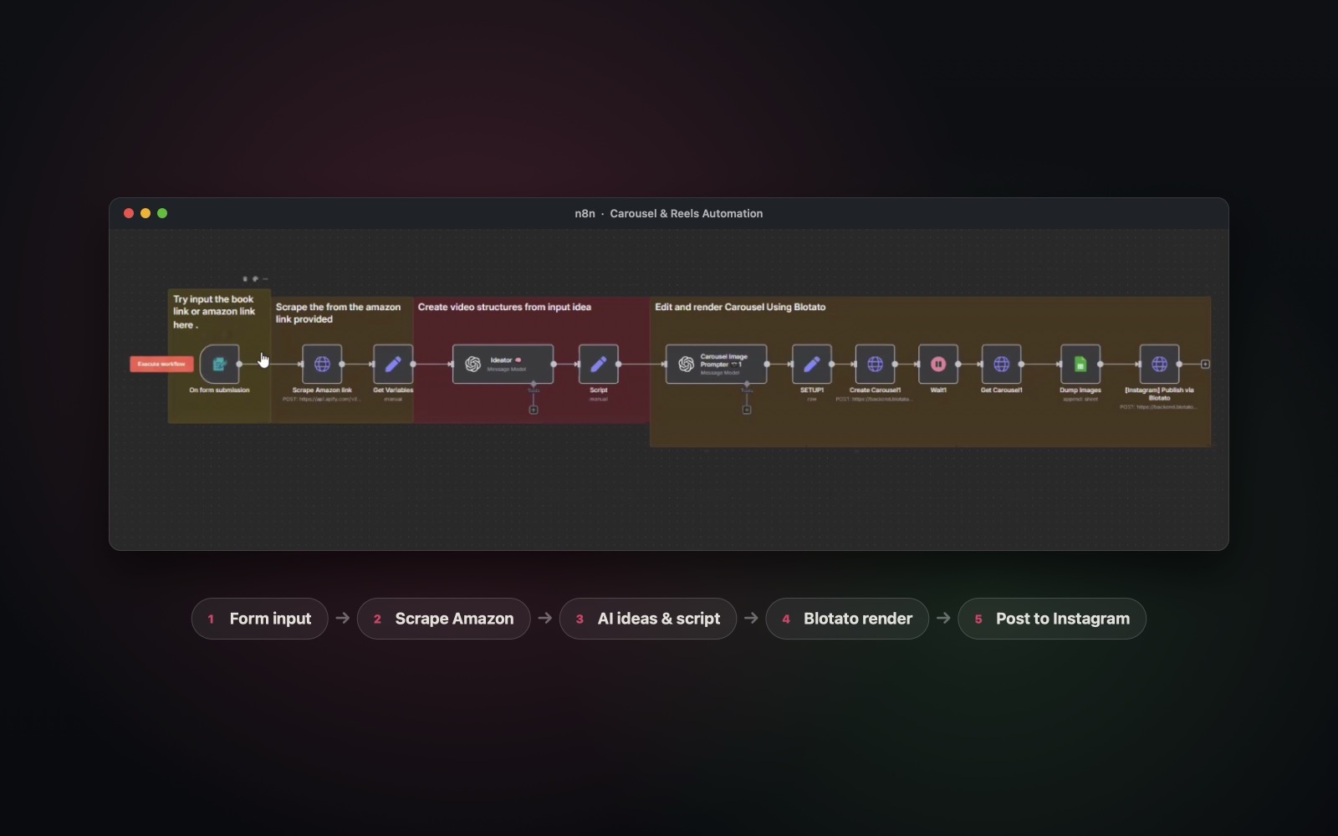Select the Wait1 pause node
The image size is (1338, 836).
tap(938, 364)
